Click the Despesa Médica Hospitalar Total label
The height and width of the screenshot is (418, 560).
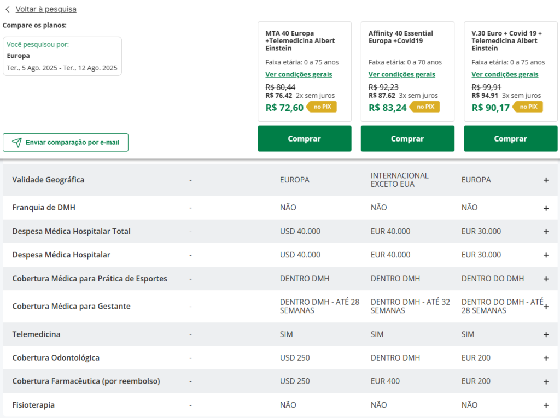coord(72,231)
